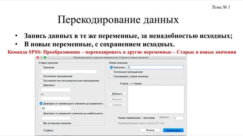Image resolution: width=243 pixels, height=136 pixels.
Task: Select new value 'Системное пропущенное' radio button
Action: point(111,72)
